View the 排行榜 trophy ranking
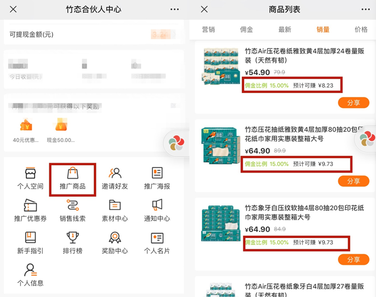The width and height of the screenshot is (376, 297). click(x=73, y=243)
